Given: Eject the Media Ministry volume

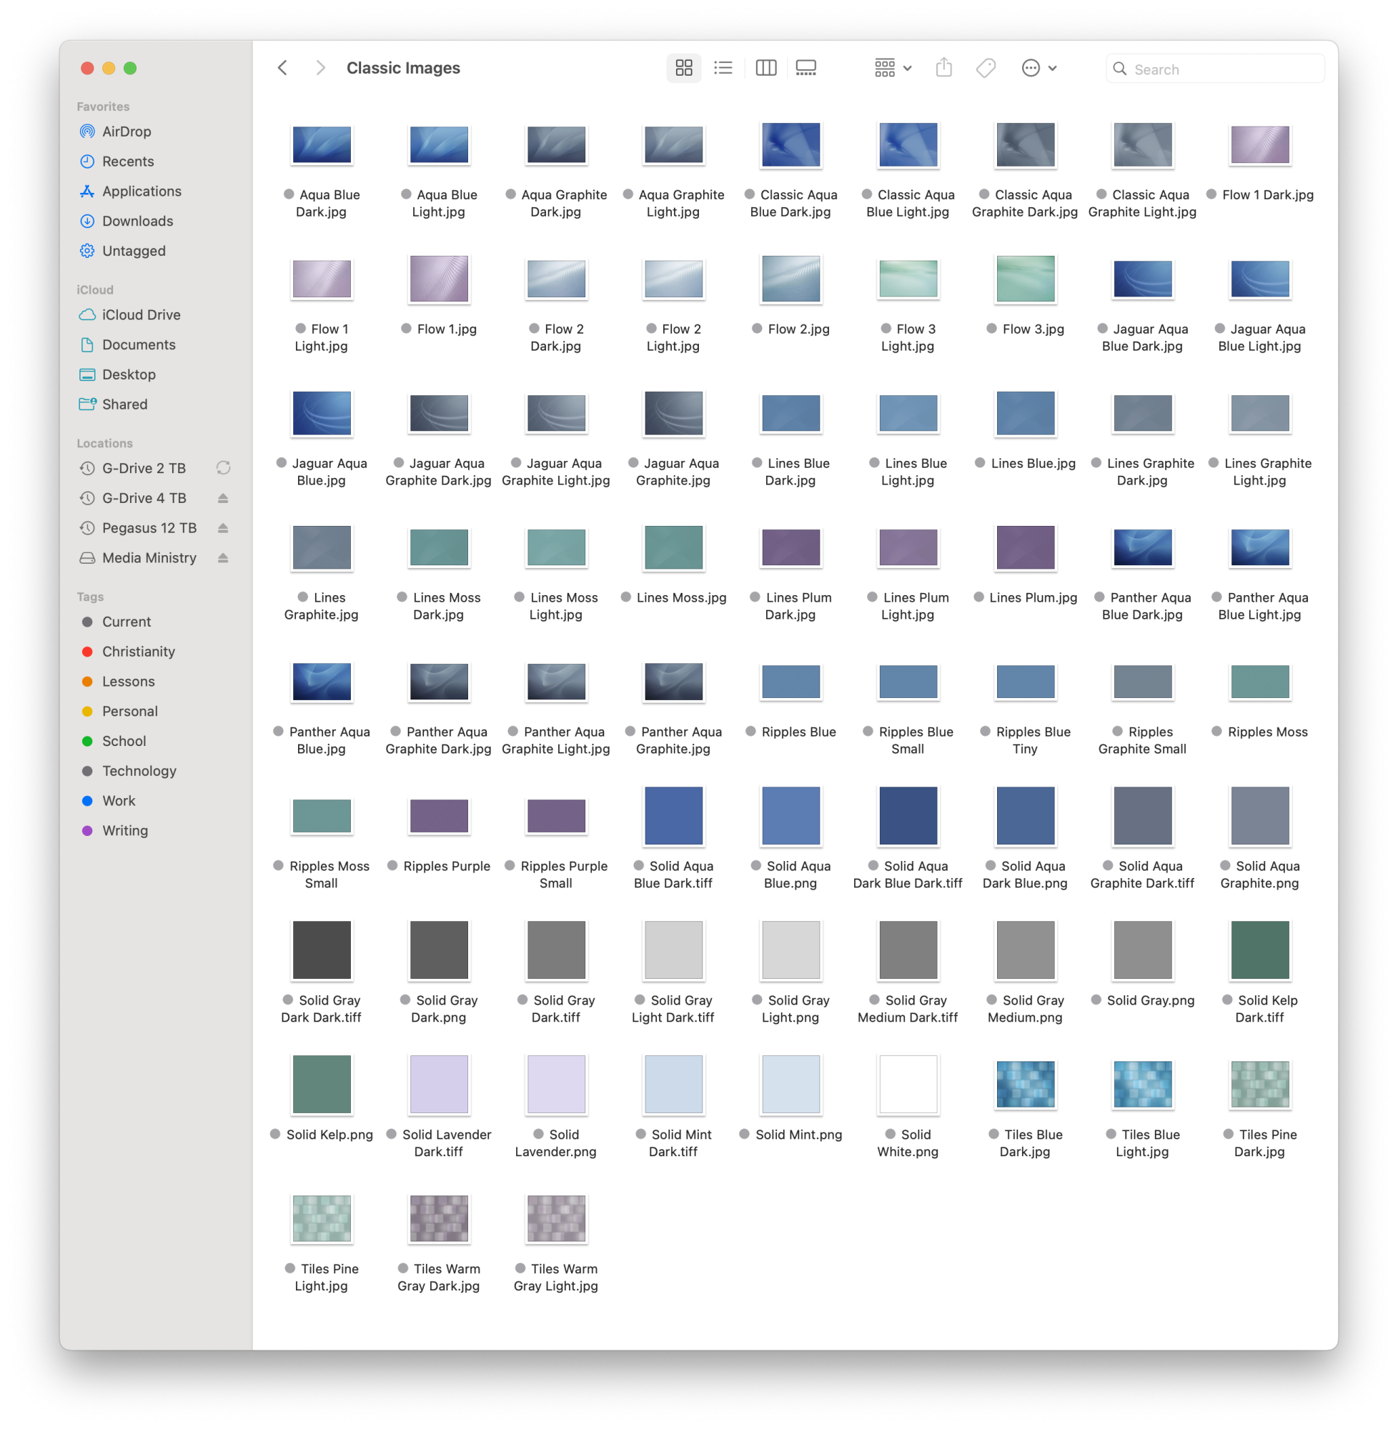Looking at the screenshot, I should [x=223, y=559].
